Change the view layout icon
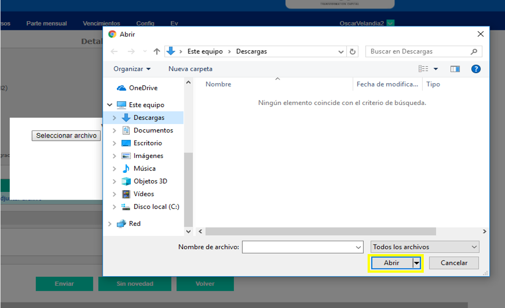Image resolution: width=505 pixels, height=308 pixels. point(423,69)
